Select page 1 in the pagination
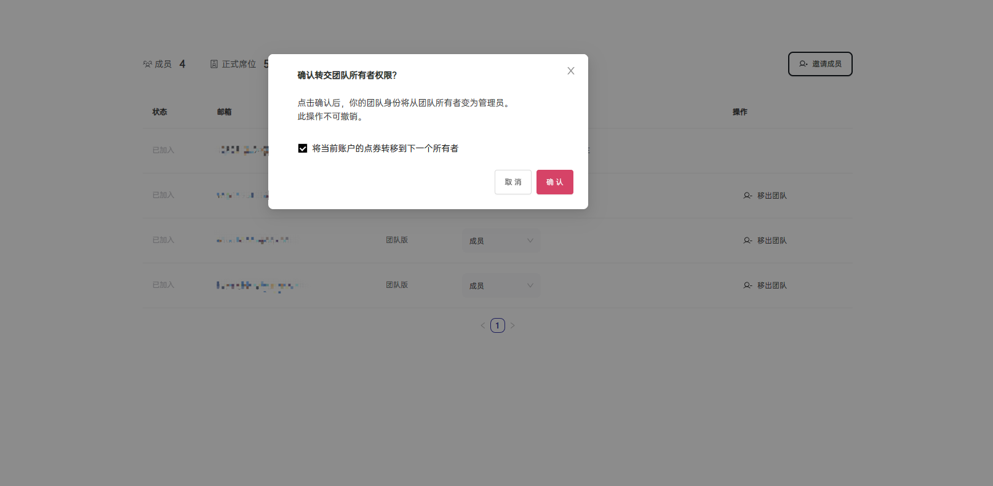Image resolution: width=993 pixels, height=486 pixels. click(498, 325)
